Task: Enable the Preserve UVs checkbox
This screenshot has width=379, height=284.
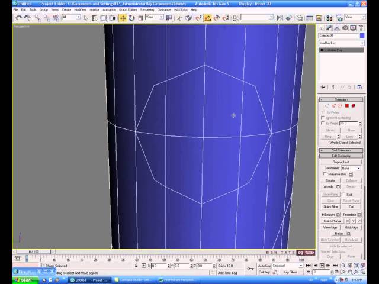Action: (x=325, y=174)
